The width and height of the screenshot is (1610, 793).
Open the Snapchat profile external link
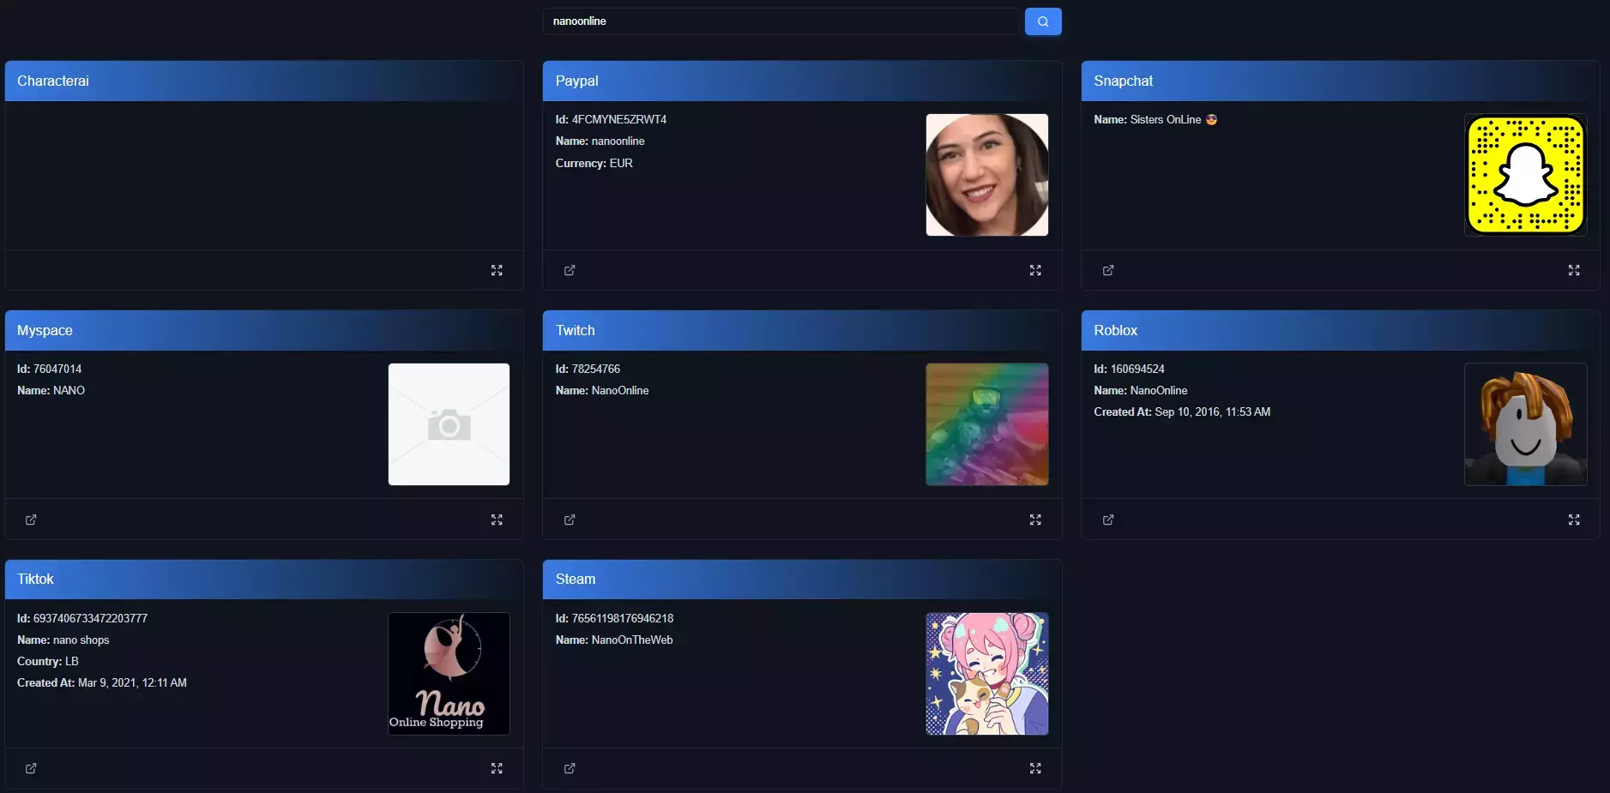point(1108,270)
